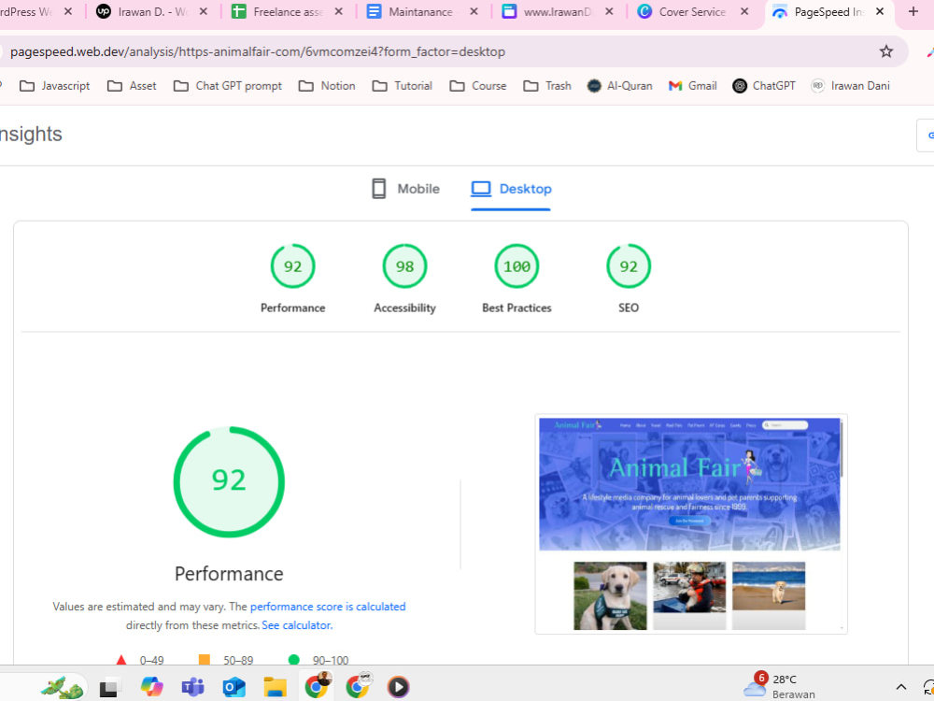Image resolution: width=934 pixels, height=701 pixels.
Task: Open the Trash bookmarks folder
Action: [547, 86]
